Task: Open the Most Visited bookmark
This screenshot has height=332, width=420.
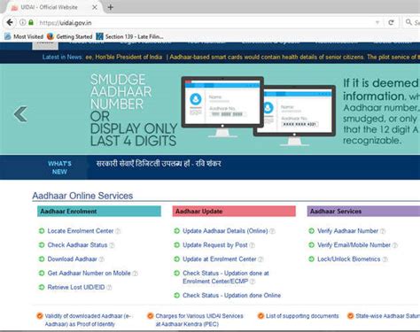Action: point(24,36)
